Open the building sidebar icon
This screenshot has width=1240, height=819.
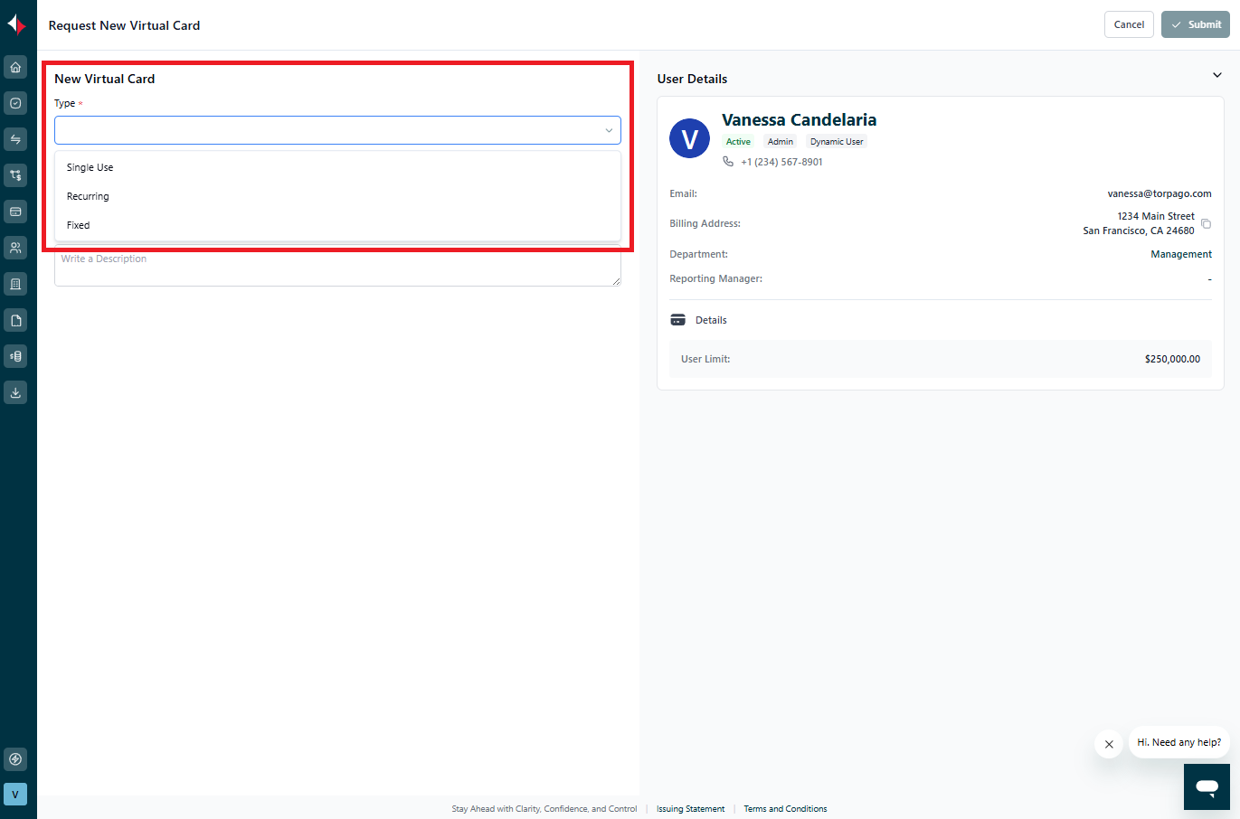(x=15, y=284)
